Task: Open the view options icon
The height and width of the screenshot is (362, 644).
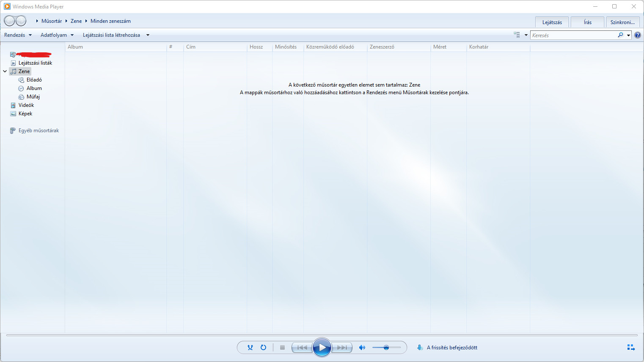Action: [517, 35]
